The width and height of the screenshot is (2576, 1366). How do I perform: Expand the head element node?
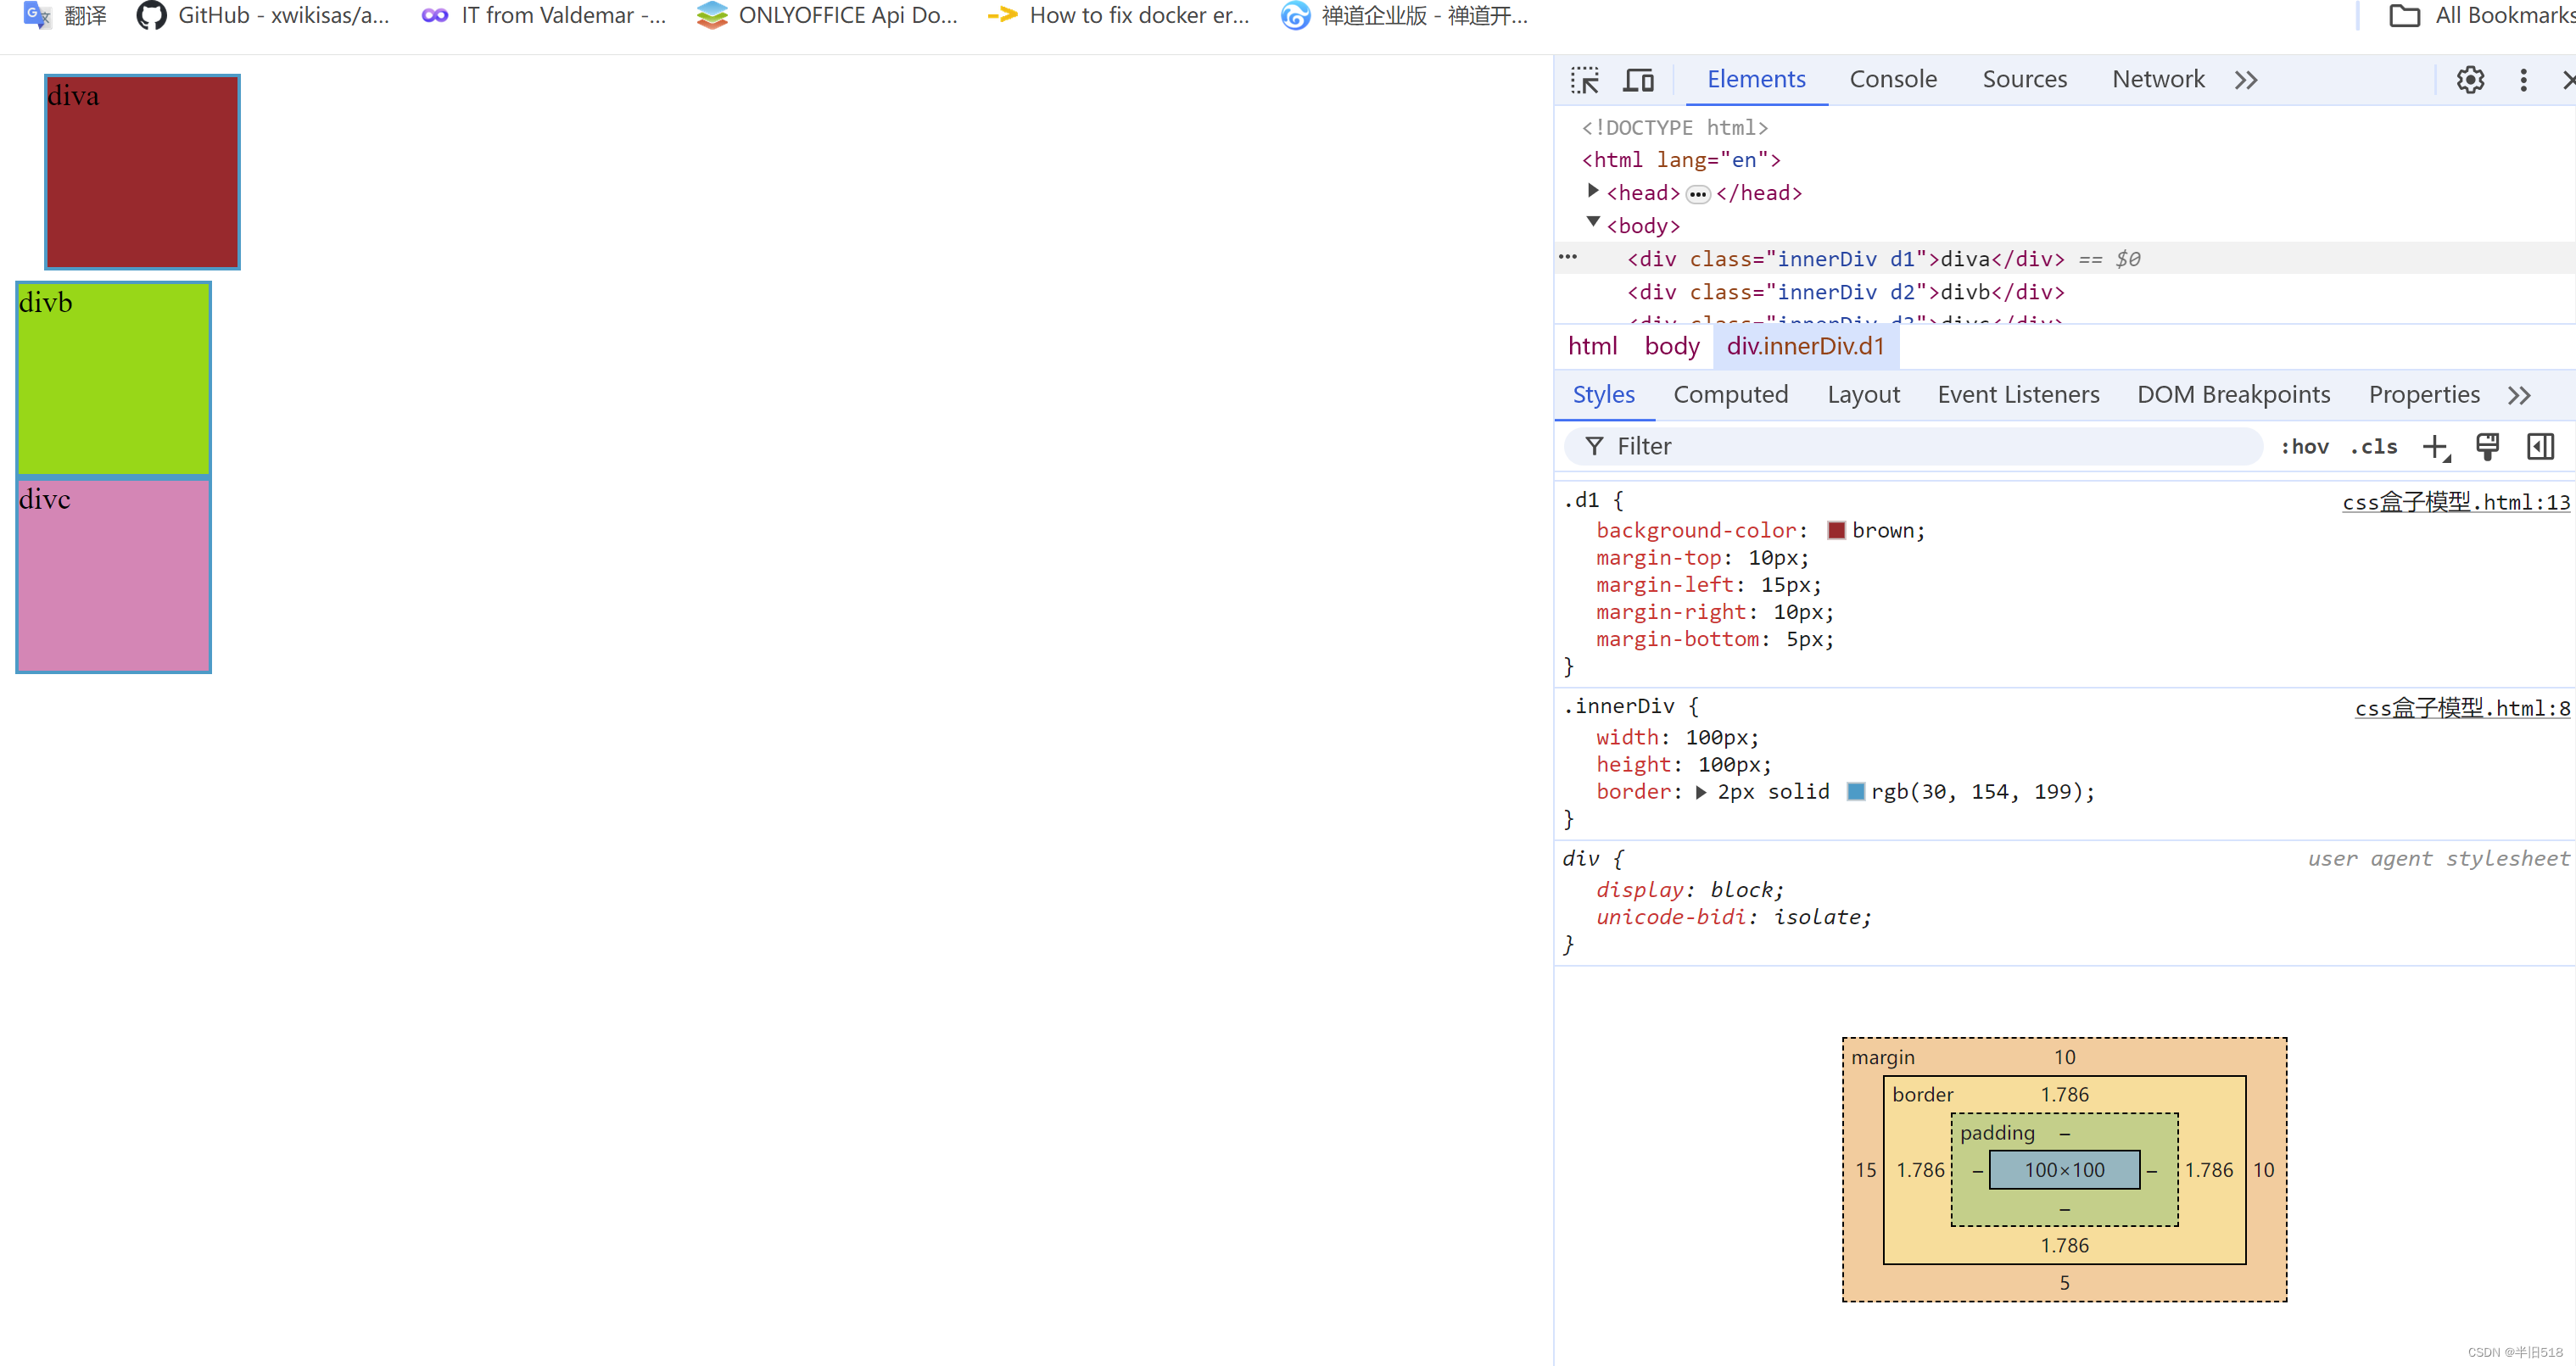coord(1593,190)
